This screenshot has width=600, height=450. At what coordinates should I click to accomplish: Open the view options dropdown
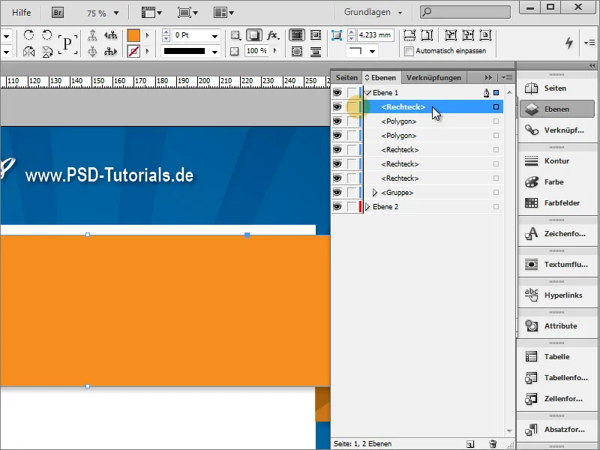(152, 13)
